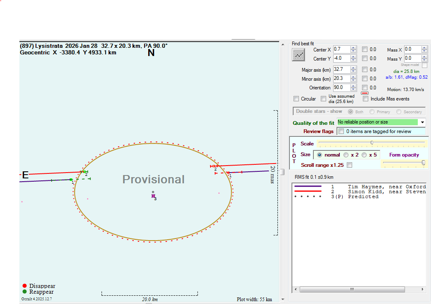This screenshot has height=304, width=431.
Task: Tick the Review flags checkbox
Action: coord(341,131)
